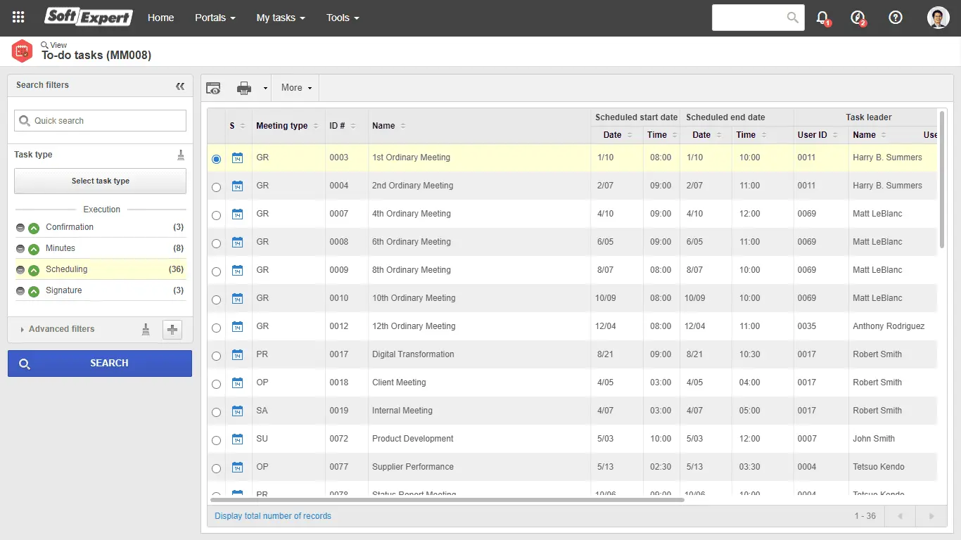This screenshot has height=540, width=961.
Task: Click the view record icon in toolbar
Action: point(213,88)
